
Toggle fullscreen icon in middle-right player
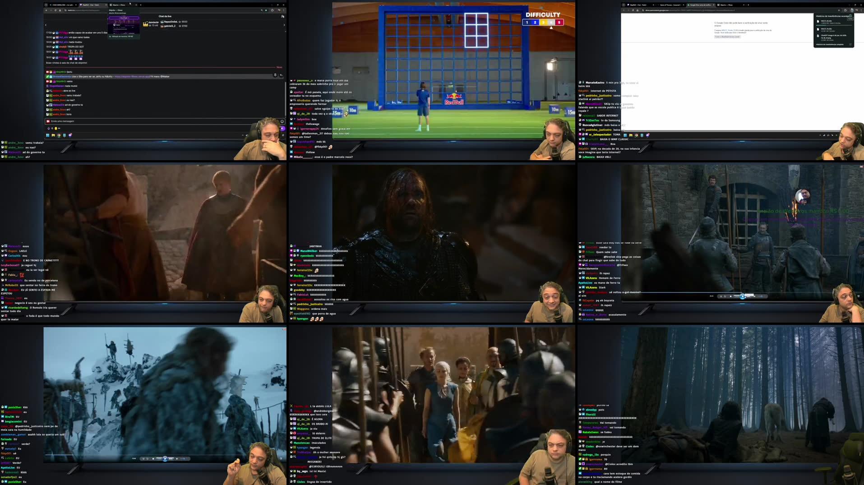[x=858, y=296]
